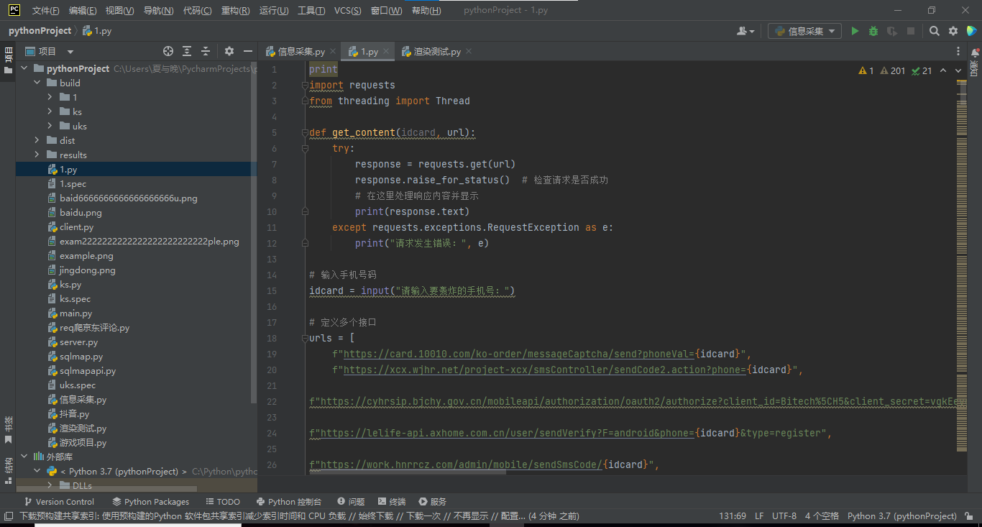Click the editor horizontal scrollbar thumb
Image resolution: width=982 pixels, height=527 pixels.
coord(408,472)
